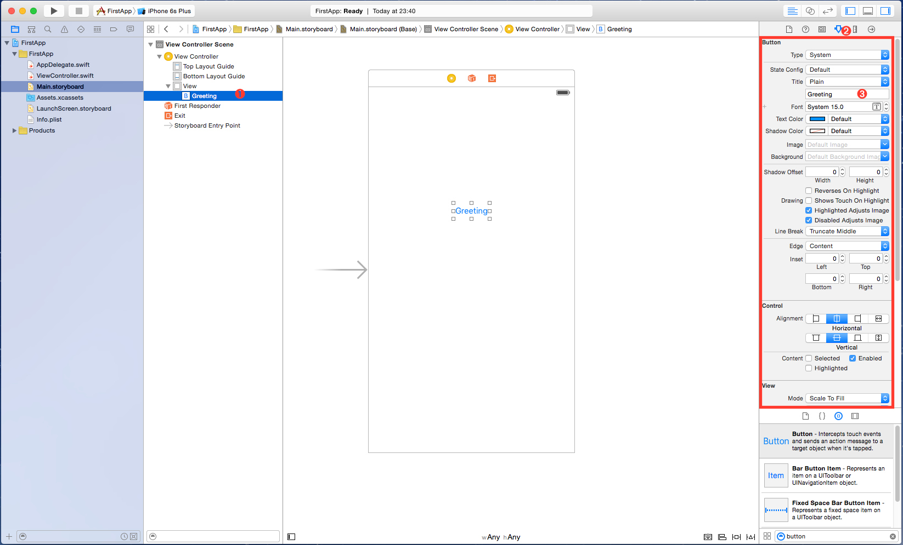Show the Find navigator

(x=48, y=30)
